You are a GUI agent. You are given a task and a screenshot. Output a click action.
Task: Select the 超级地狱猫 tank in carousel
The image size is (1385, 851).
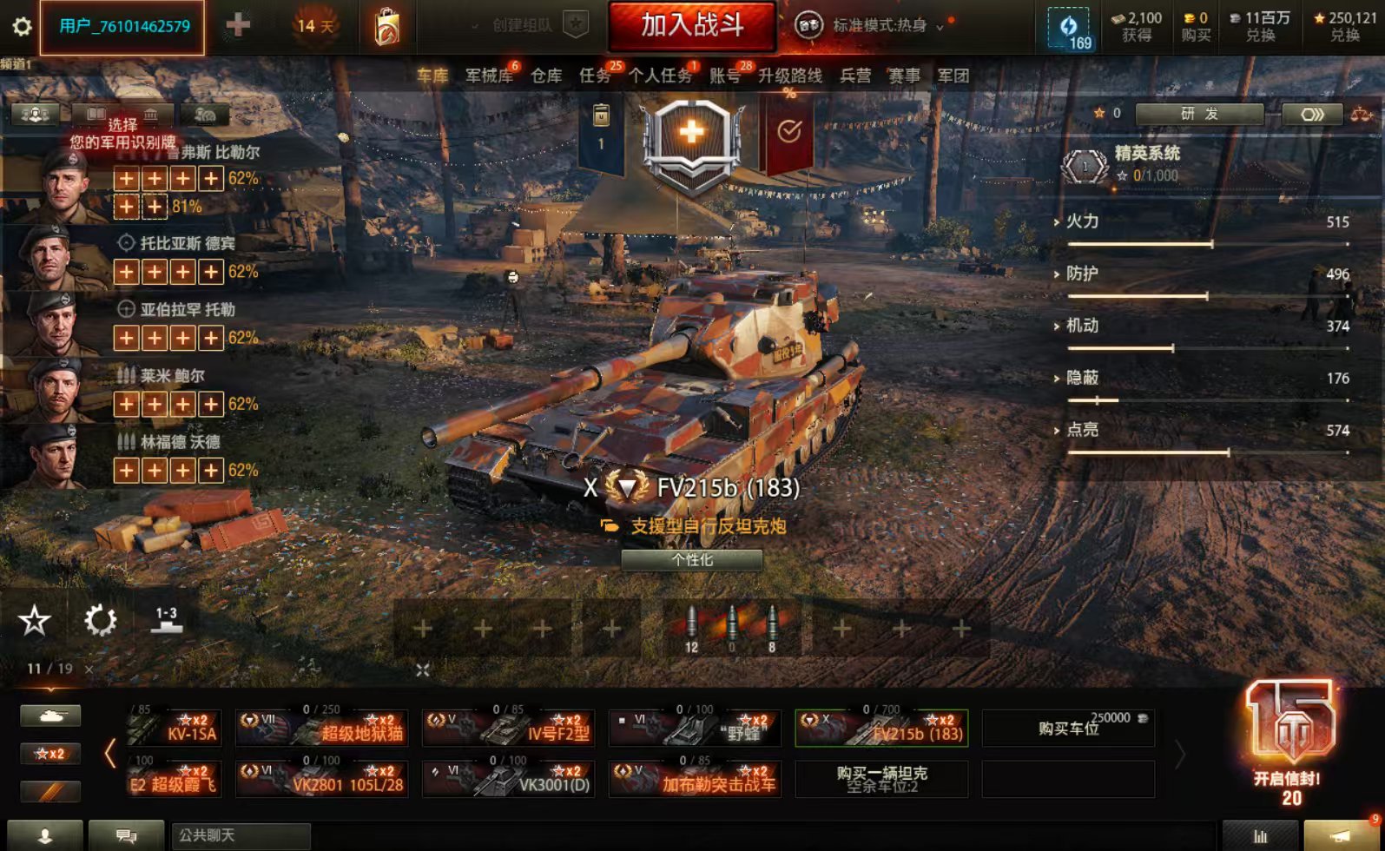point(320,728)
